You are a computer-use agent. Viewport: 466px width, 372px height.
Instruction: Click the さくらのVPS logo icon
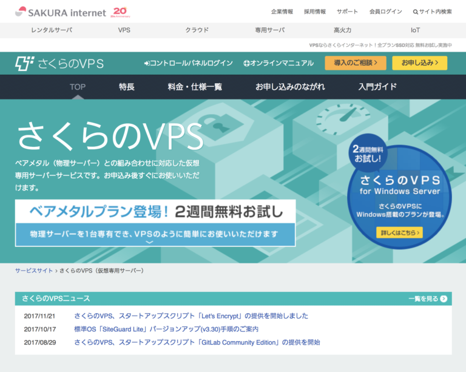coord(25,63)
